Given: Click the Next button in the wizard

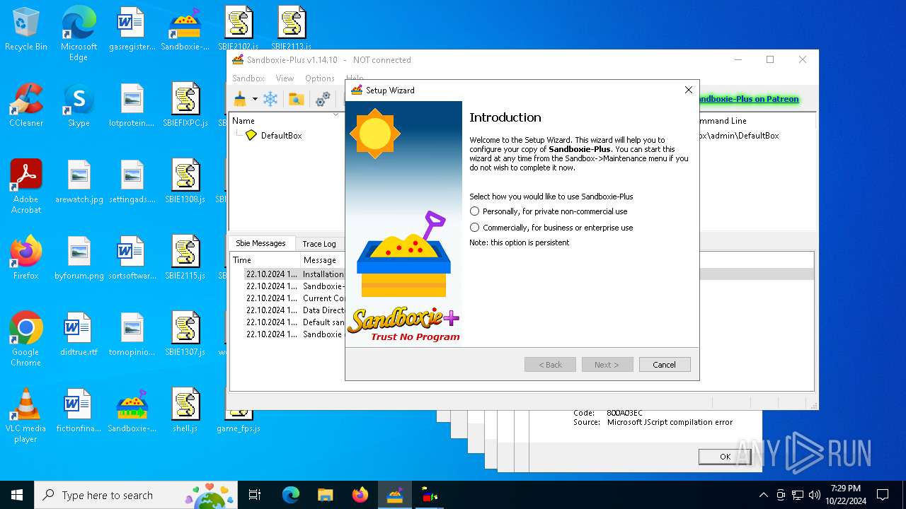Looking at the screenshot, I should 607,365.
